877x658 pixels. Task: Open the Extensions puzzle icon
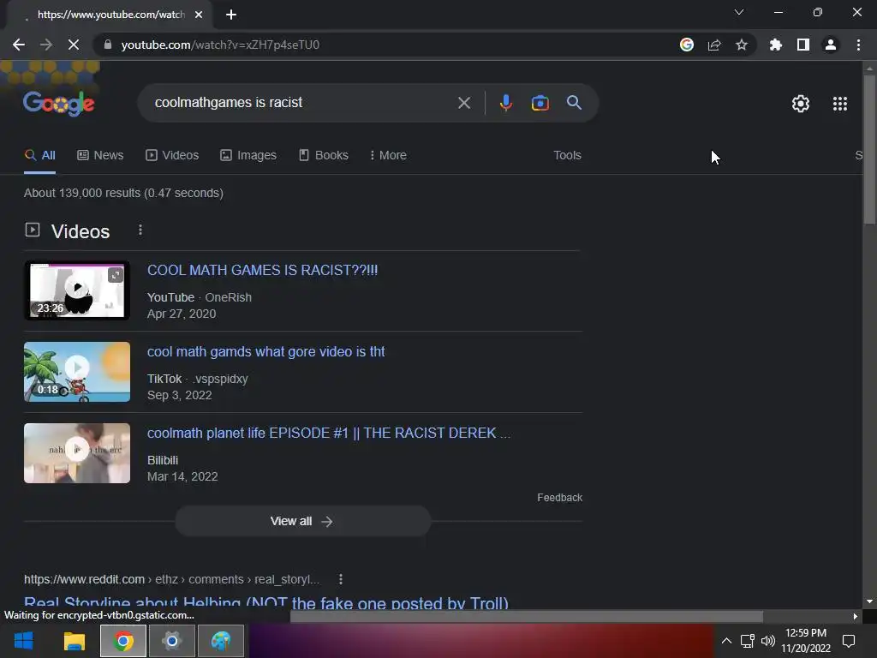point(776,45)
